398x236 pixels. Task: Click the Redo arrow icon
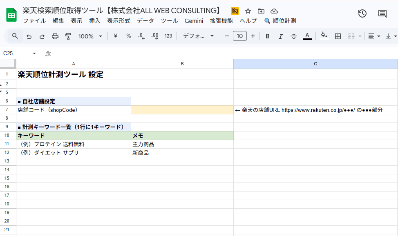click(x=42, y=36)
